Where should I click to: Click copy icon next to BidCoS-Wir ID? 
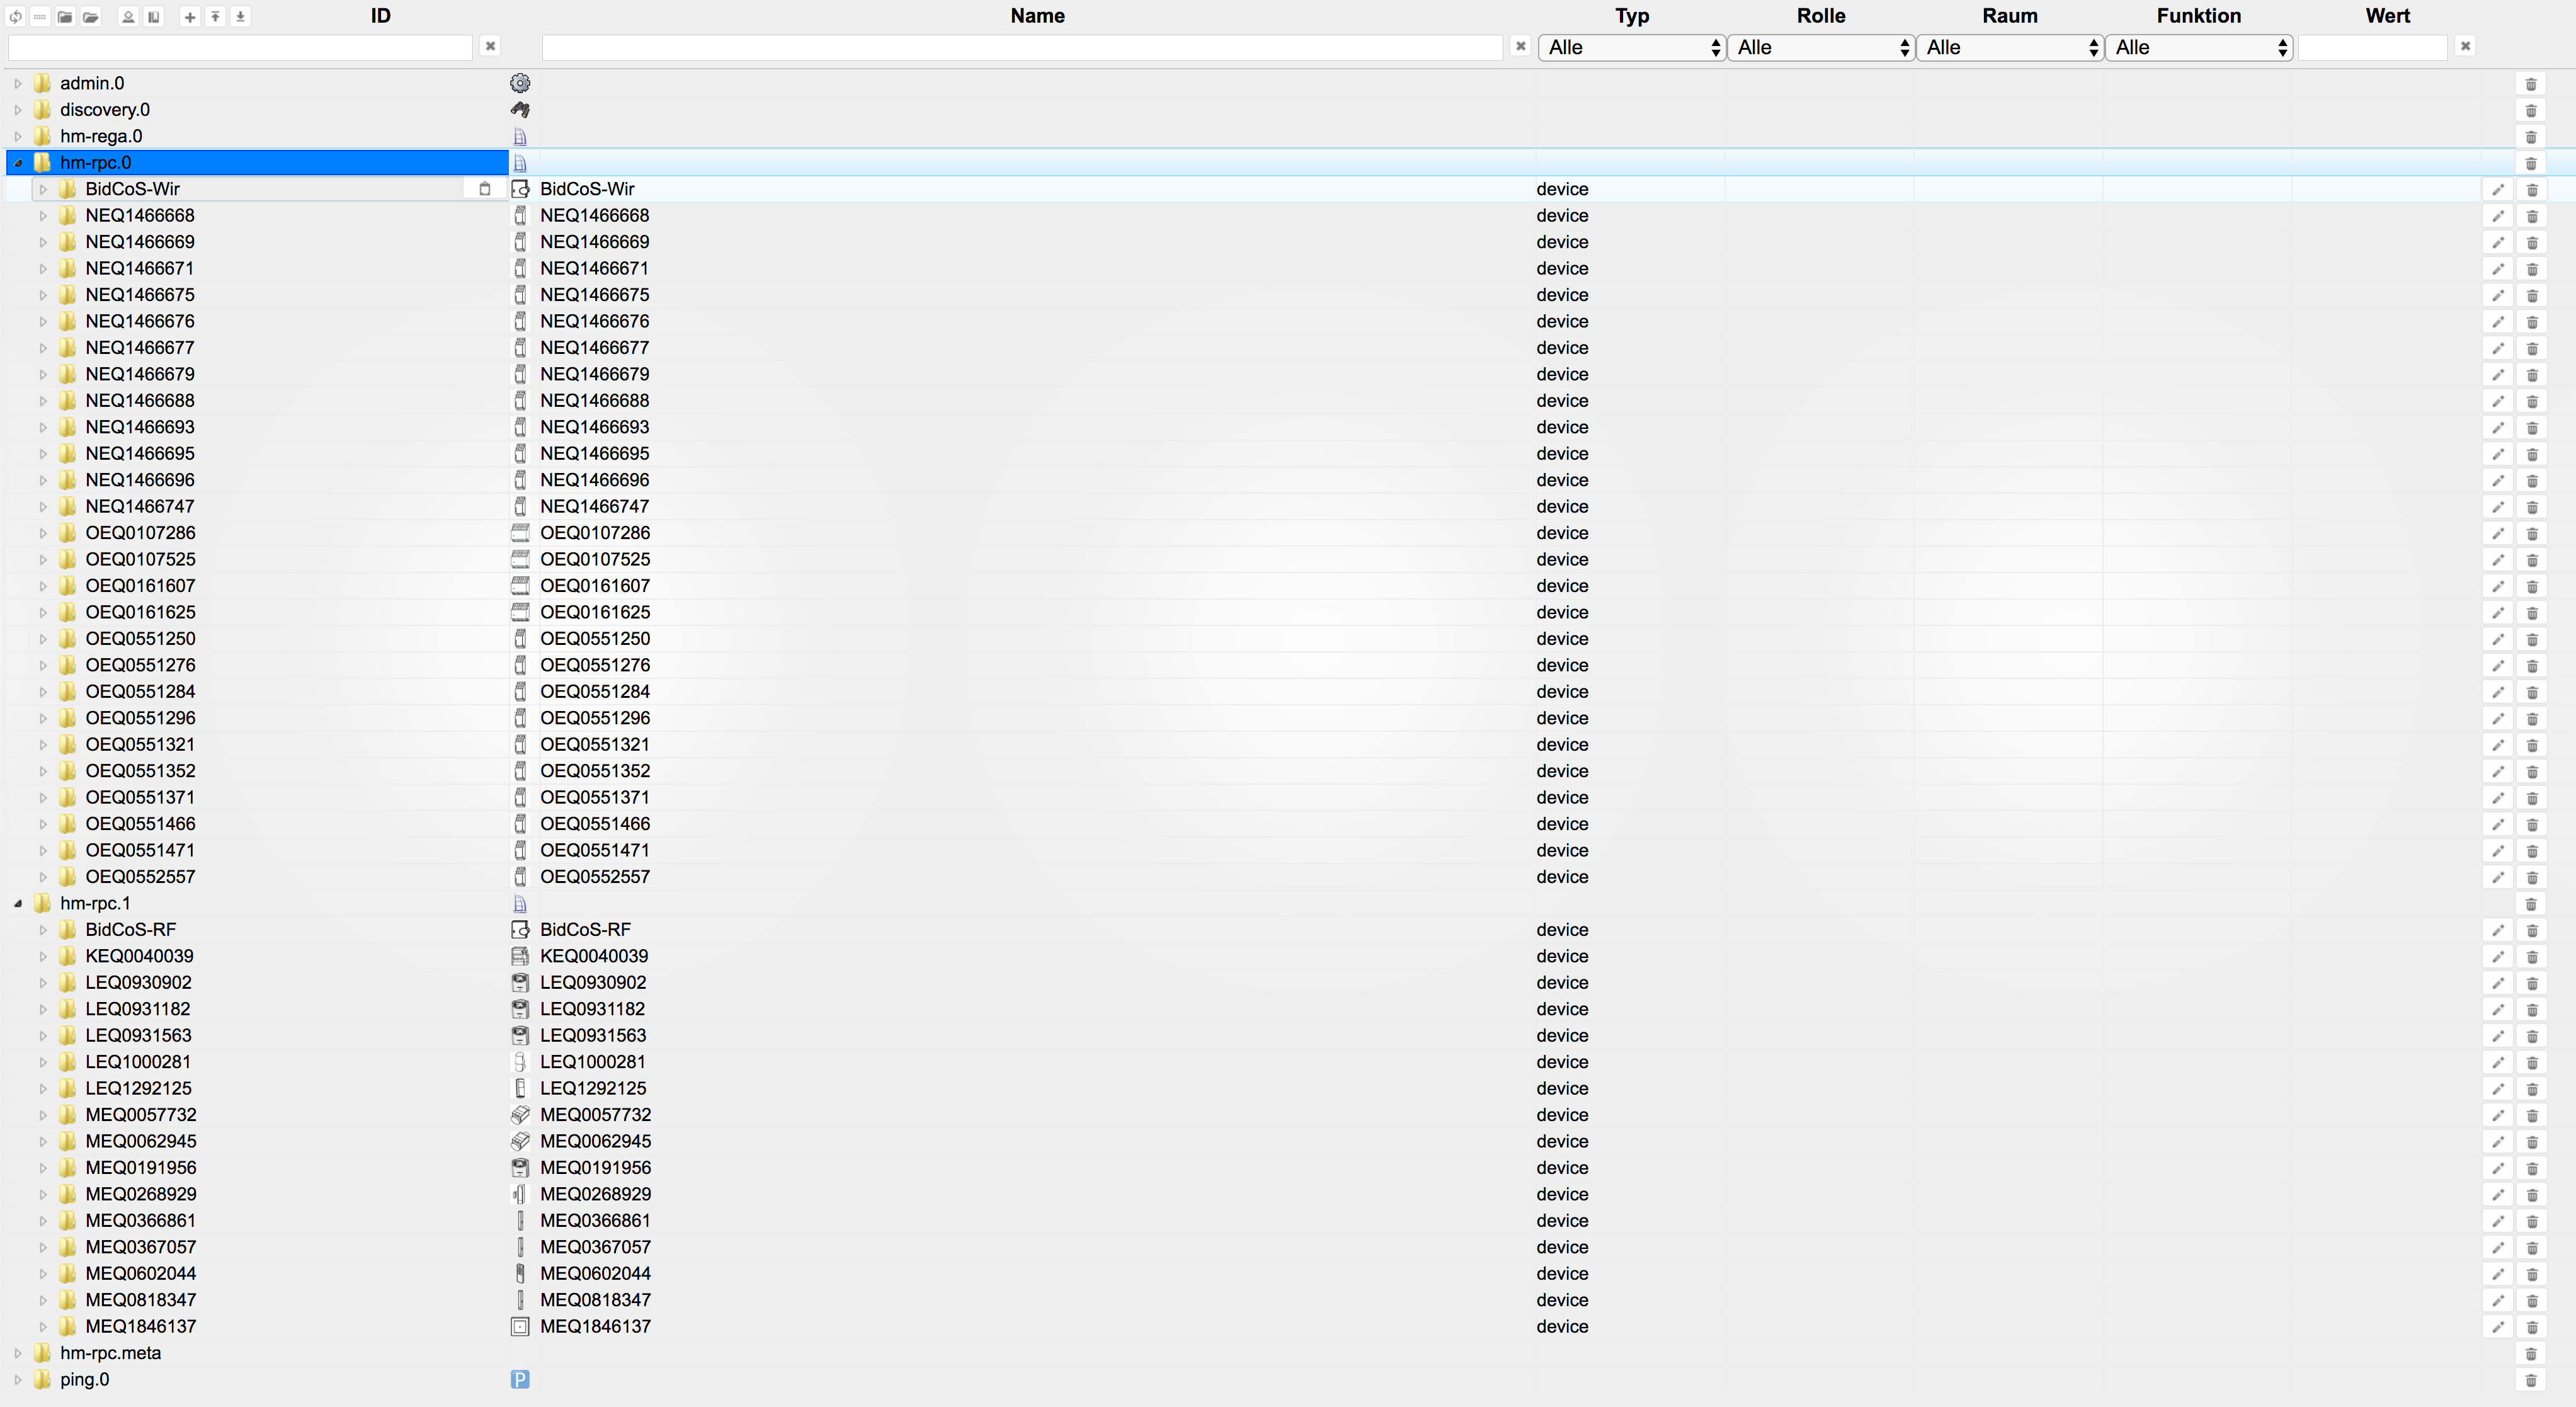485,189
